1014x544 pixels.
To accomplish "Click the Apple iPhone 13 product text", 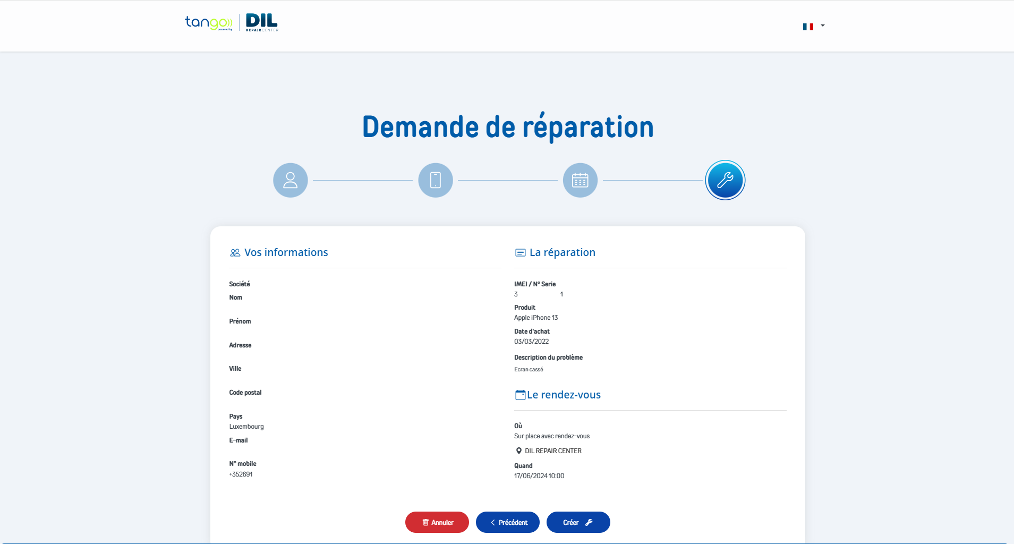I will click(x=536, y=318).
